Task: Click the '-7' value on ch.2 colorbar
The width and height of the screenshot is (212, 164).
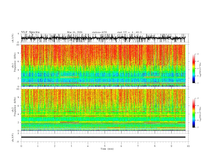Action: click(197, 127)
